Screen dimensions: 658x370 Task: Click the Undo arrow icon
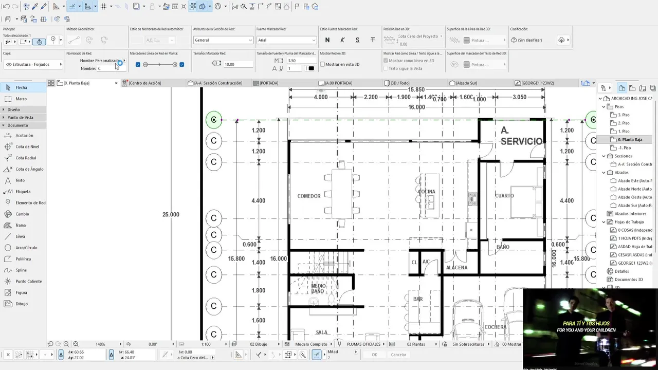pyautogui.click(x=6, y=7)
